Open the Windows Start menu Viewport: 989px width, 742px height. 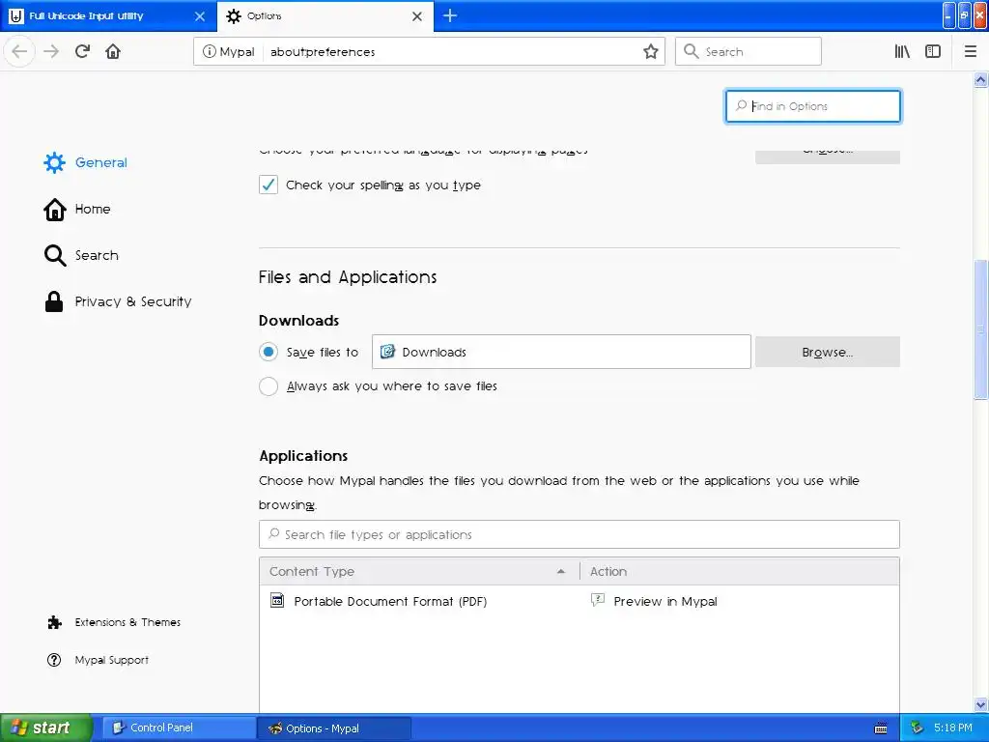[45, 728]
